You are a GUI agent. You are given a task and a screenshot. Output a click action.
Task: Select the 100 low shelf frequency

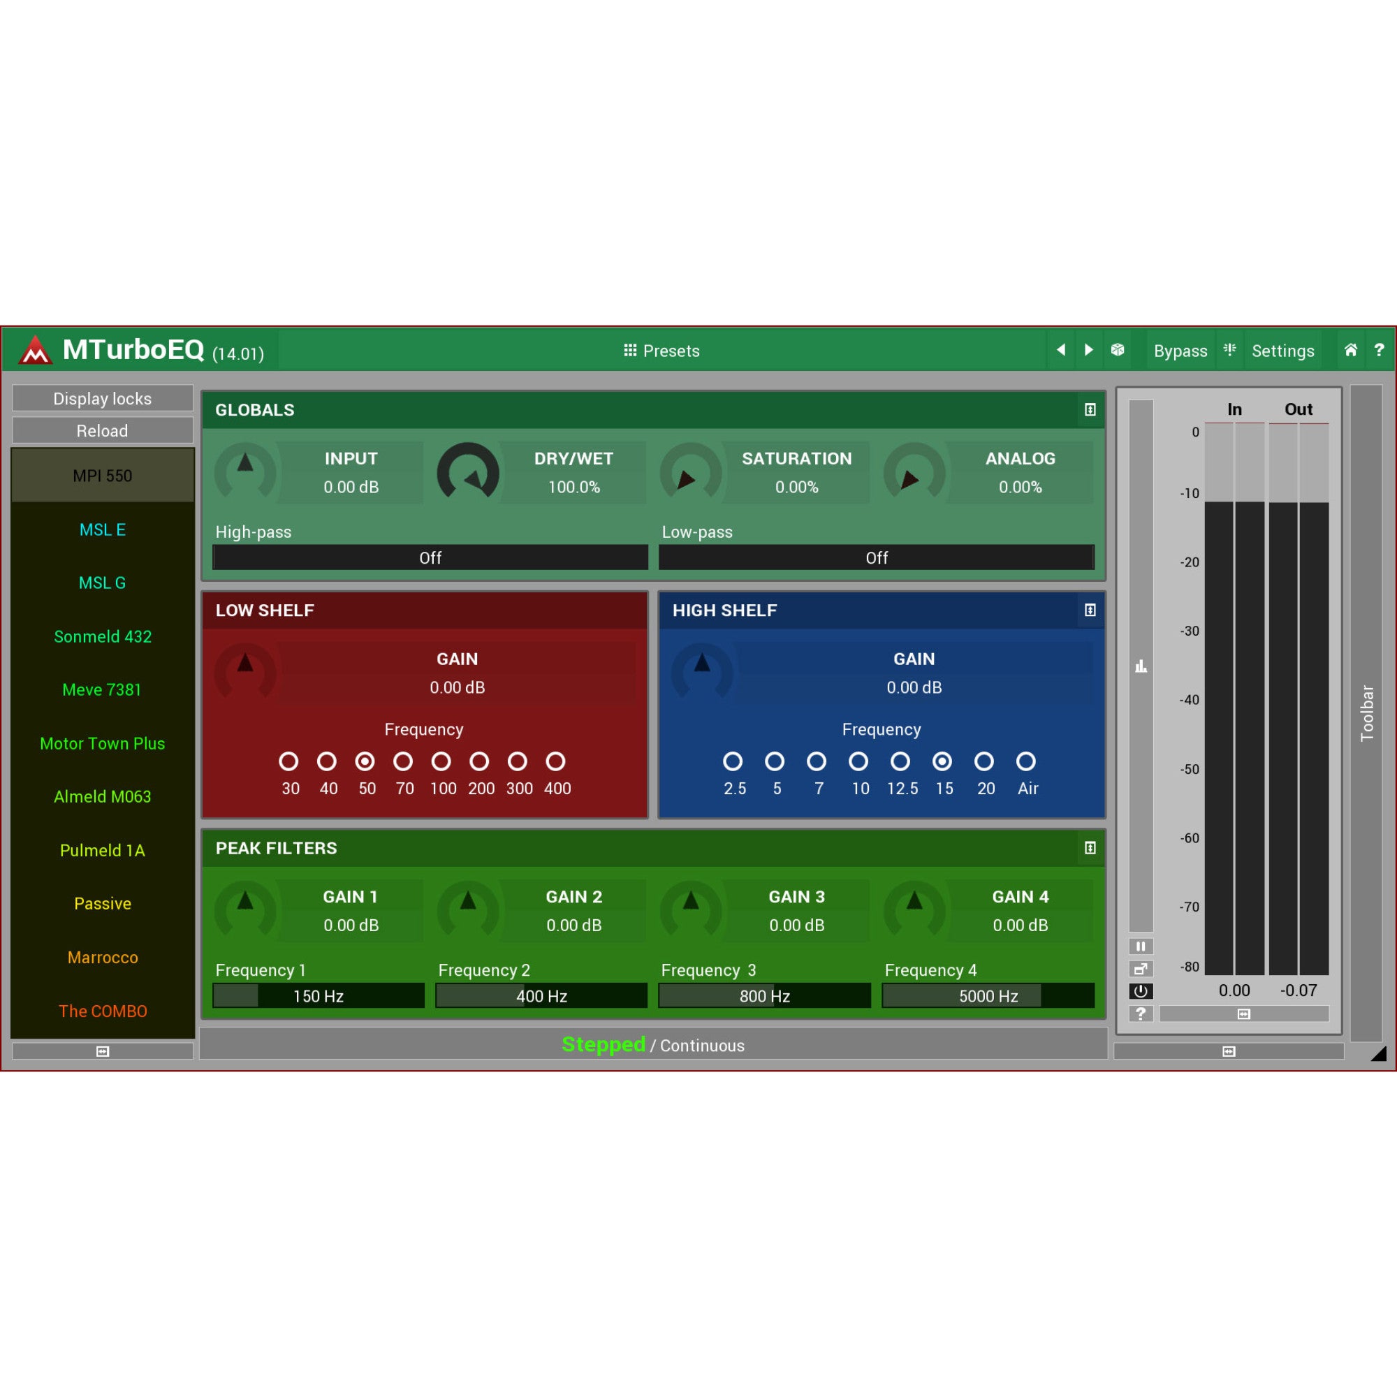pos(441,761)
